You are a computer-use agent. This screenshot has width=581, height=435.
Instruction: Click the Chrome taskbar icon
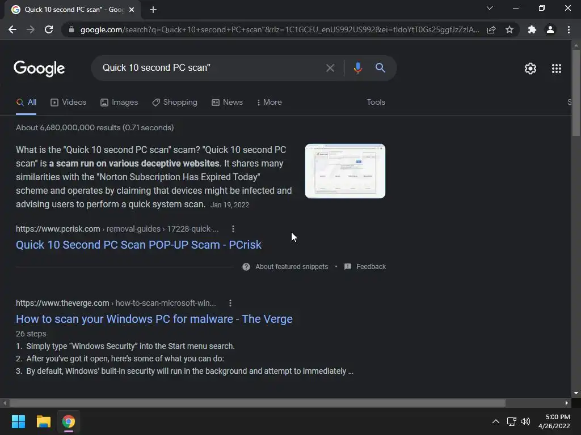point(68,421)
